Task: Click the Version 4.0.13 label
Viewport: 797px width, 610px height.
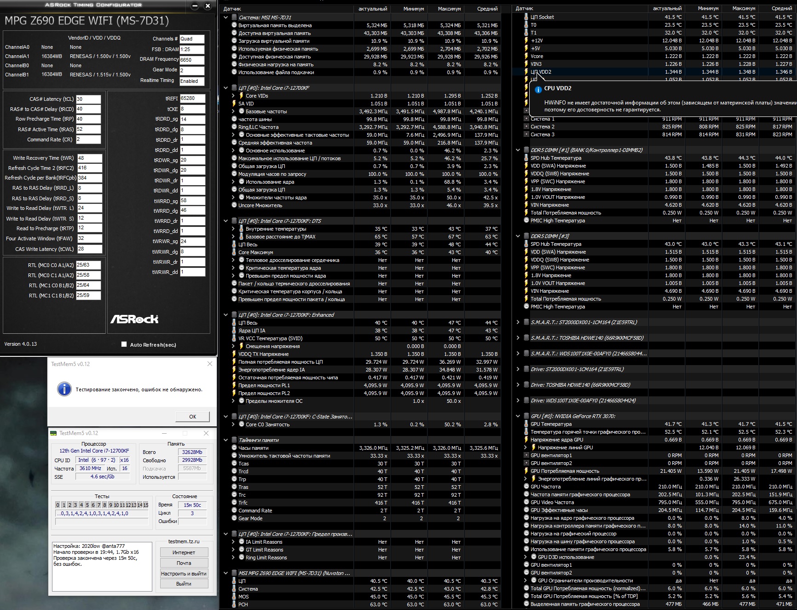Action: point(21,344)
